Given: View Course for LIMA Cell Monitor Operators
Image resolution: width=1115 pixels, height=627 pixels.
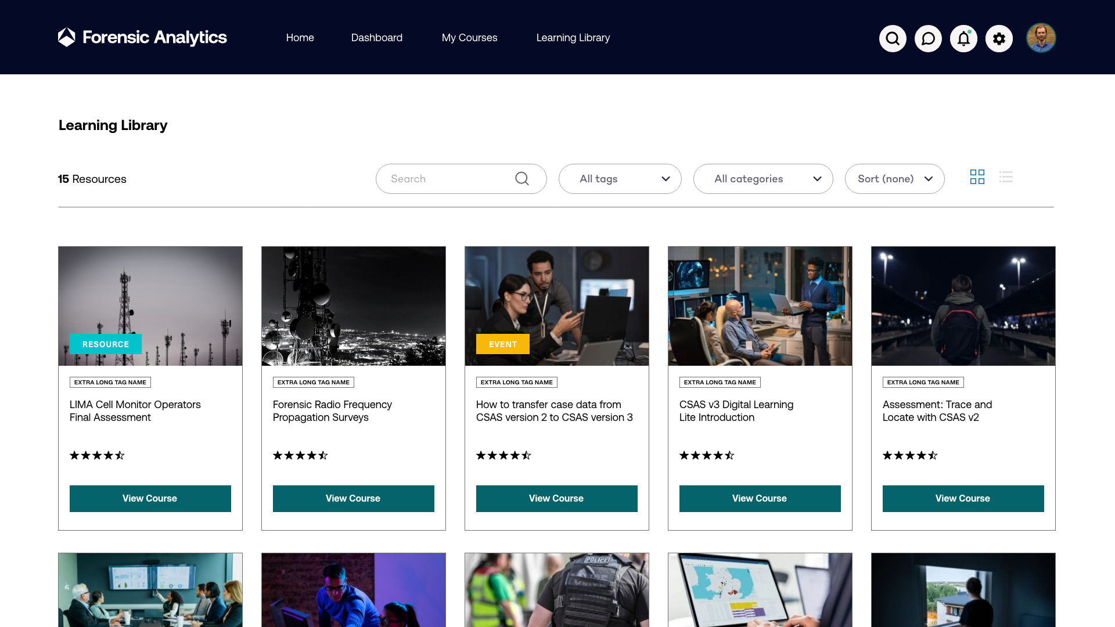Looking at the screenshot, I should [x=150, y=499].
